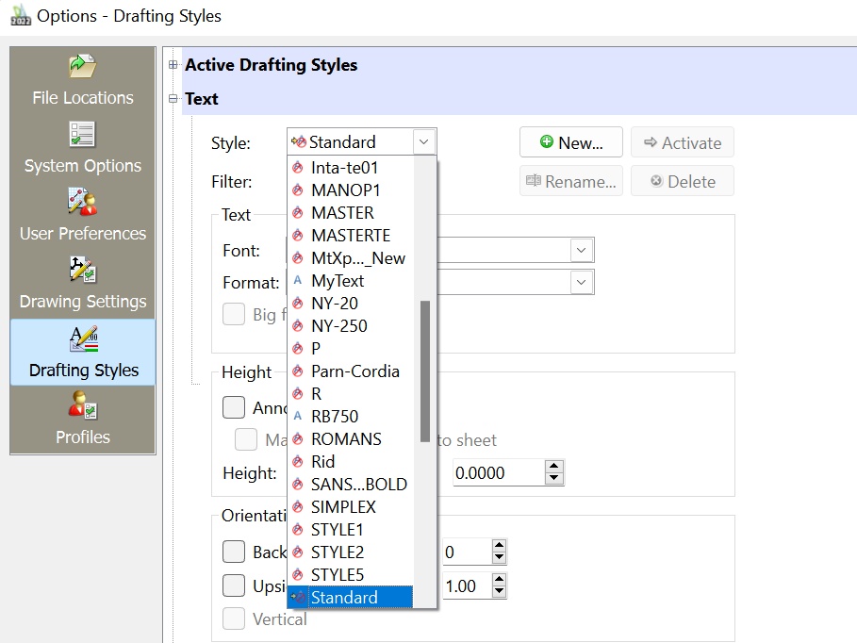Check the Upside down orientation checkbox
The width and height of the screenshot is (857, 643).
(234, 585)
